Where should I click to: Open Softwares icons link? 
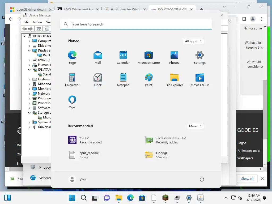[x=249, y=151]
